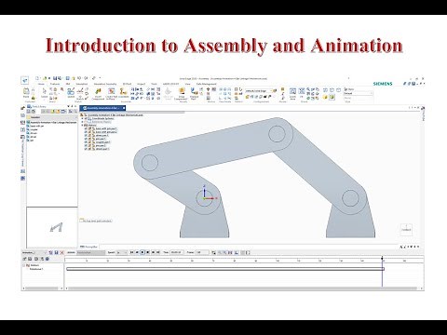Uncheck the base with pin.par:2 checkbox
The image size is (447, 335).
tap(86, 132)
